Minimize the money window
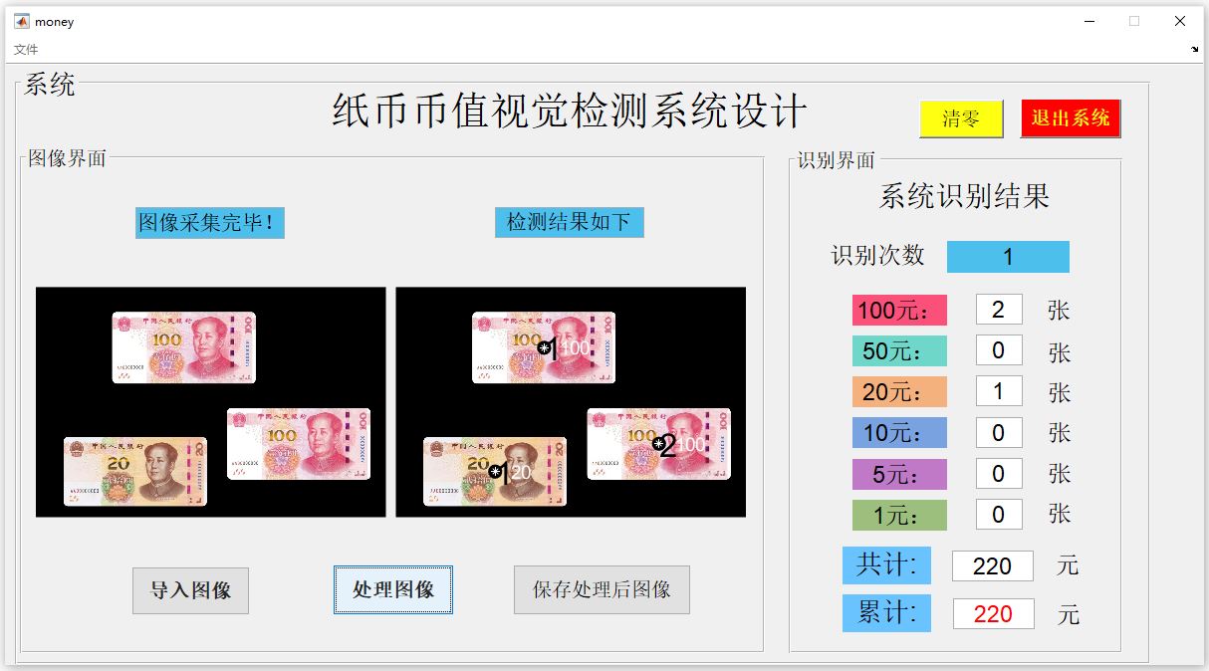1209x671 pixels. click(1089, 21)
